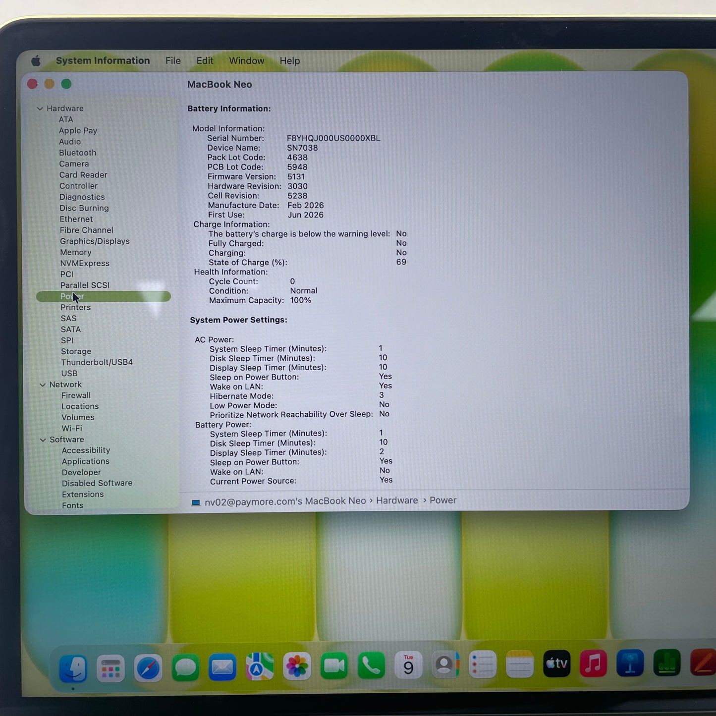Open the Apple menu

(36, 61)
